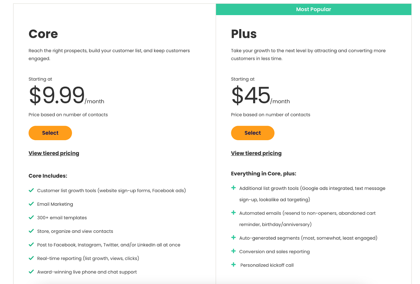The image size is (420, 284).
Task: Open View tiered pricing under Plus
Action: point(256,153)
